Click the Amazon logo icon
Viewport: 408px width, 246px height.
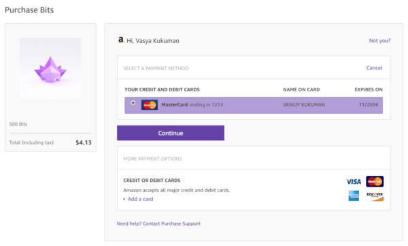[x=121, y=40]
